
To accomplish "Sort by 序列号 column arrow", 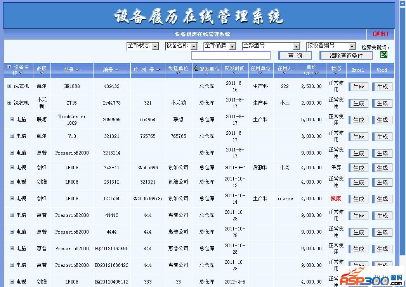I will point(158,70).
